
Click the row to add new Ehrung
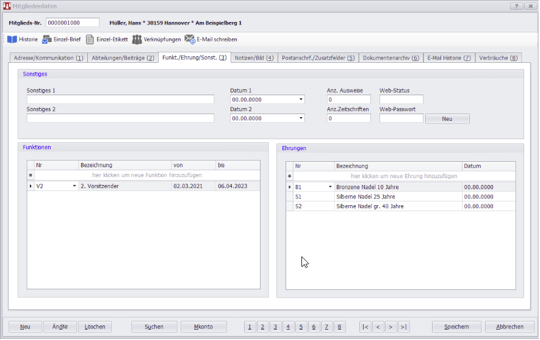click(404, 176)
